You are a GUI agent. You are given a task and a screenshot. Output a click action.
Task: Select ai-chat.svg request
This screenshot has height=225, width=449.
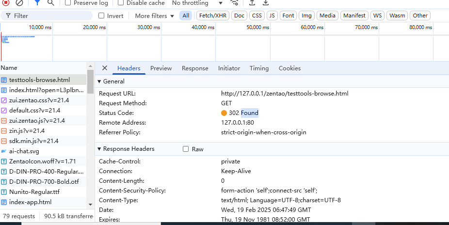43,151
